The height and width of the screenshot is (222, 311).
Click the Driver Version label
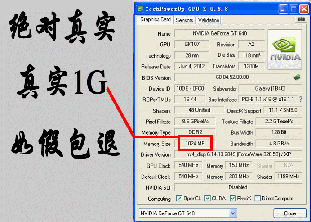pos(155,154)
